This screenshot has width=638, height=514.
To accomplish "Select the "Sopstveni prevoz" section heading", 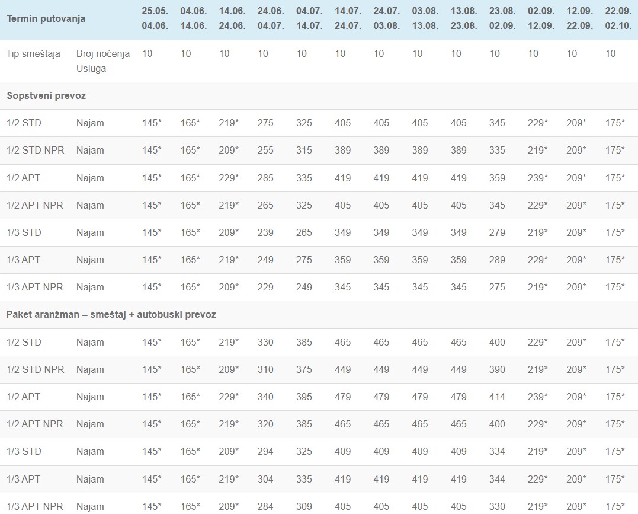I will click(46, 95).
